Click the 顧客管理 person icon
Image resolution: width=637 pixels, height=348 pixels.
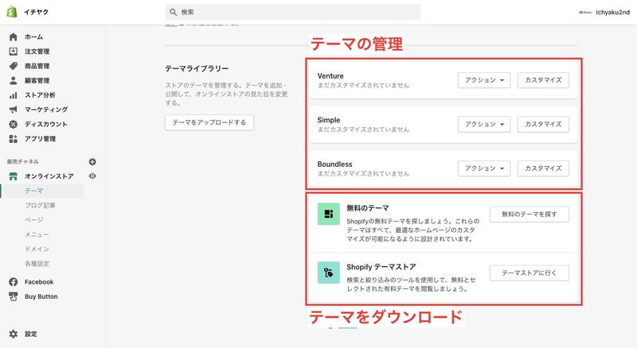pos(14,80)
